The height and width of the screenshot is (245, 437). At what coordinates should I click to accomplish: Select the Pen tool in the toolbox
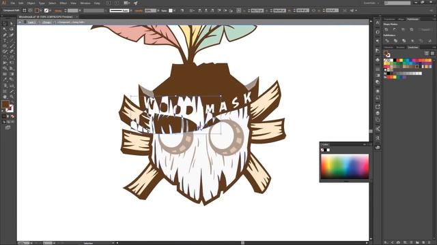[5, 35]
